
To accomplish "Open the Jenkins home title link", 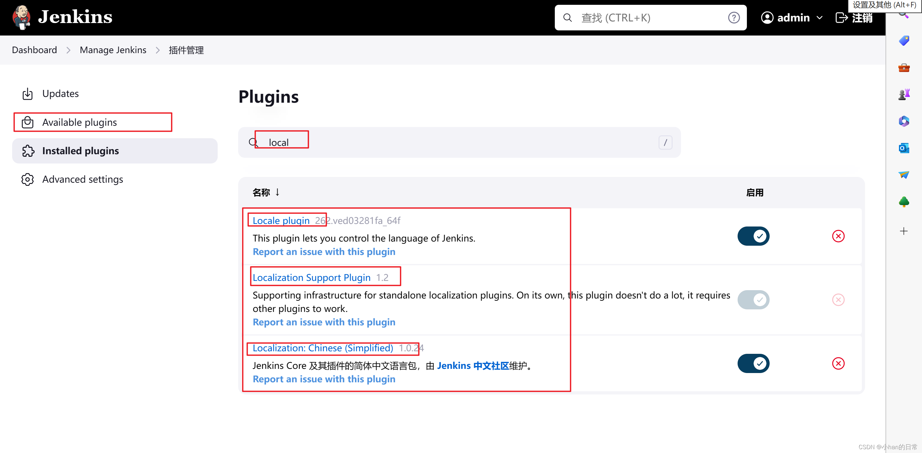I will pyautogui.click(x=75, y=17).
